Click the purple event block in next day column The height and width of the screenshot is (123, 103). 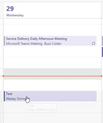[102, 52]
